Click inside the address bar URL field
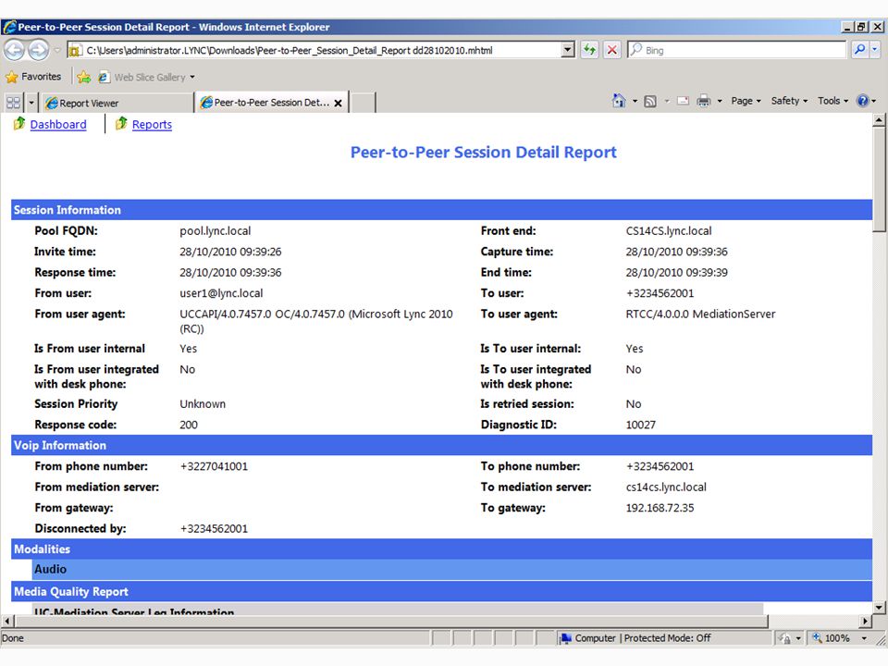888x666 pixels. click(x=321, y=50)
